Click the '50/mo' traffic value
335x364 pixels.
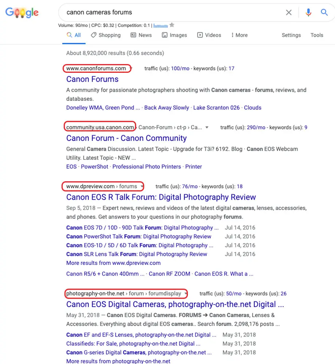pos(234,294)
